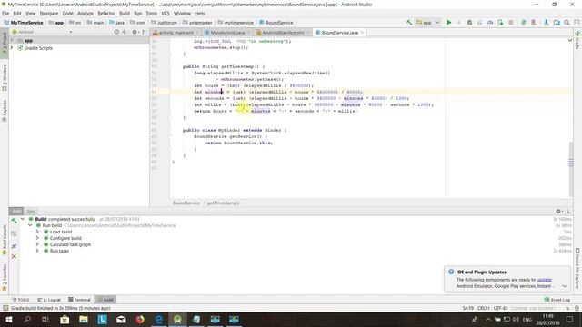Switch to the MainActivity.java editor tab
Screen dimensions: 582x327
pyautogui.click(x=226, y=33)
